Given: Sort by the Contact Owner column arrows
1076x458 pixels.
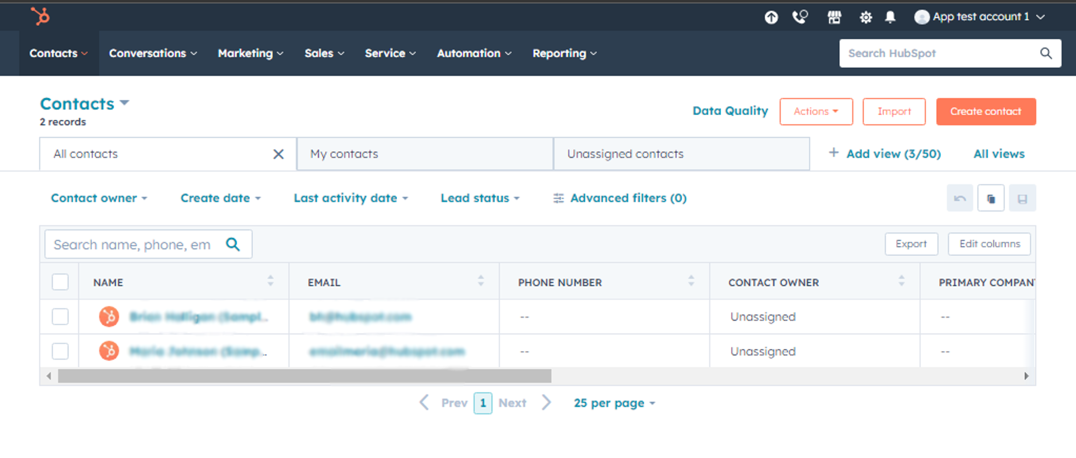Looking at the screenshot, I should tap(902, 281).
